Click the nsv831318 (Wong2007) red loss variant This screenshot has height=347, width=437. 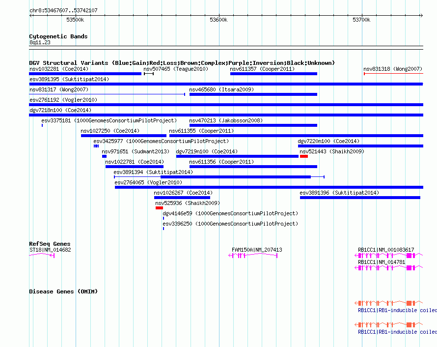pyautogui.click(x=393, y=74)
